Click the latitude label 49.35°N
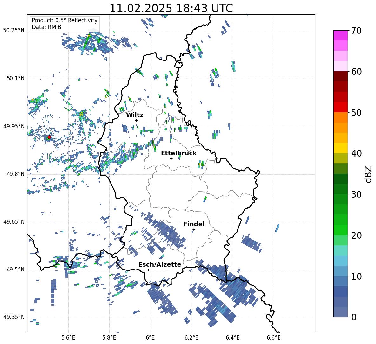 14,317
